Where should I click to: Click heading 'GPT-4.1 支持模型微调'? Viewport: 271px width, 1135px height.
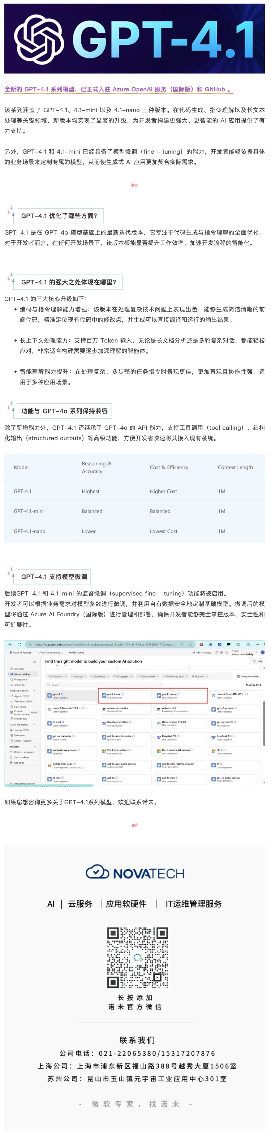(54, 577)
